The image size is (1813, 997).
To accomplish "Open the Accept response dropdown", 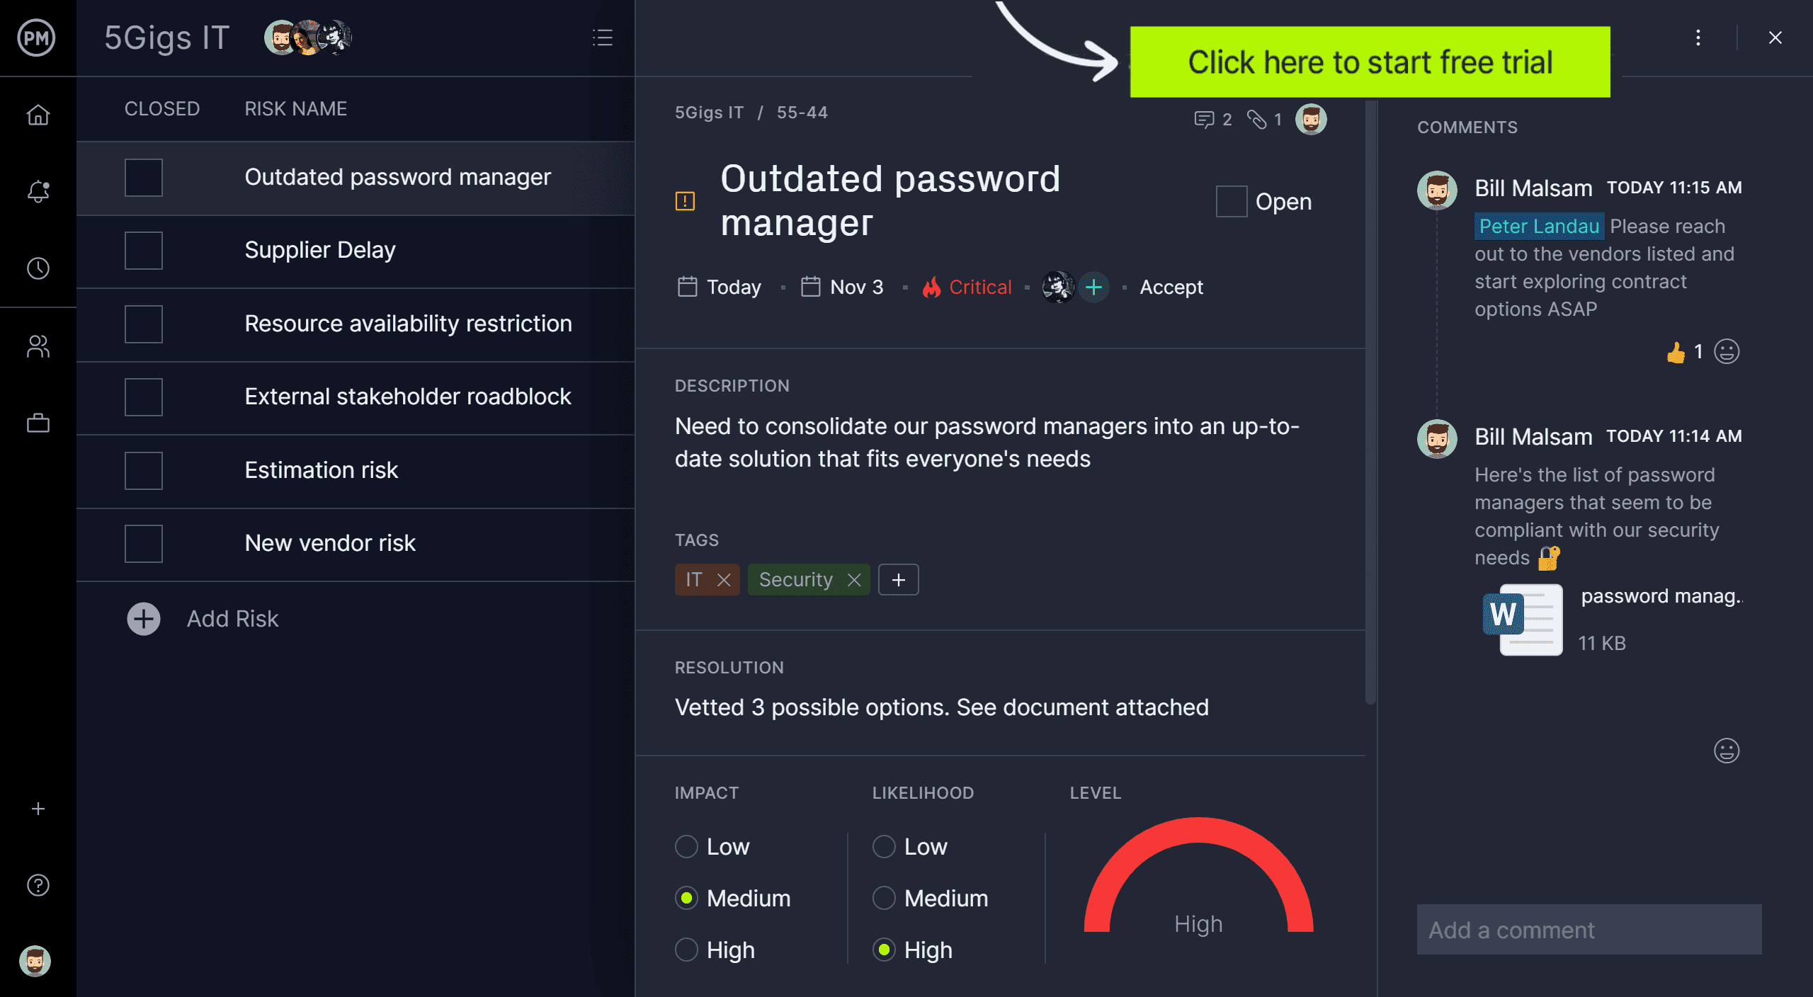I will (x=1171, y=287).
